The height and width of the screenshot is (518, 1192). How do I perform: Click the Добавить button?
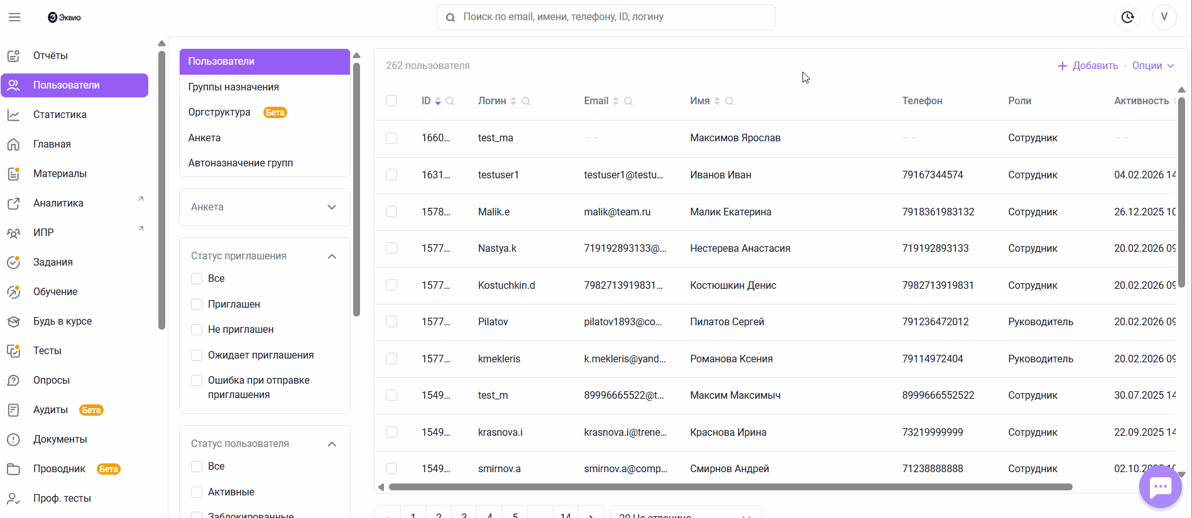pos(1088,65)
